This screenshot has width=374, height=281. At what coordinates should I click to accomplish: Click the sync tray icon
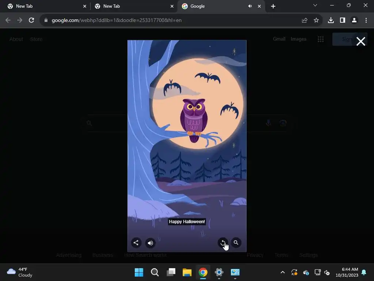tap(294, 272)
